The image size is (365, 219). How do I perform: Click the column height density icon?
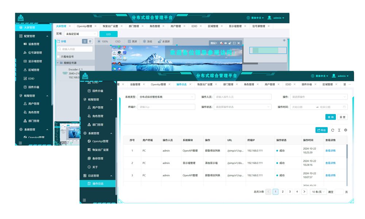coord(339,130)
